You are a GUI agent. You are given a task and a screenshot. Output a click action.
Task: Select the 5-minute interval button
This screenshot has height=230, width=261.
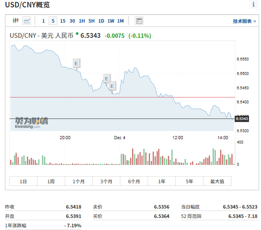click(x=53, y=21)
